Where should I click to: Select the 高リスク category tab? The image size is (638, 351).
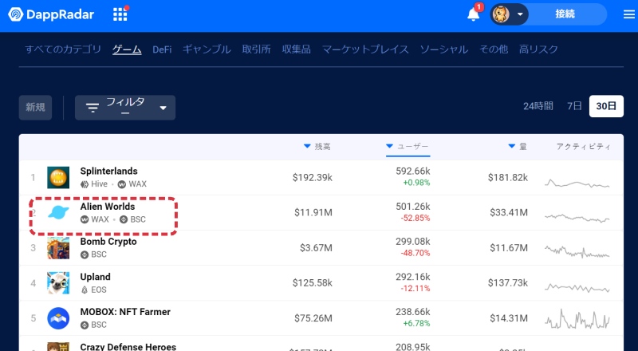[538, 49]
